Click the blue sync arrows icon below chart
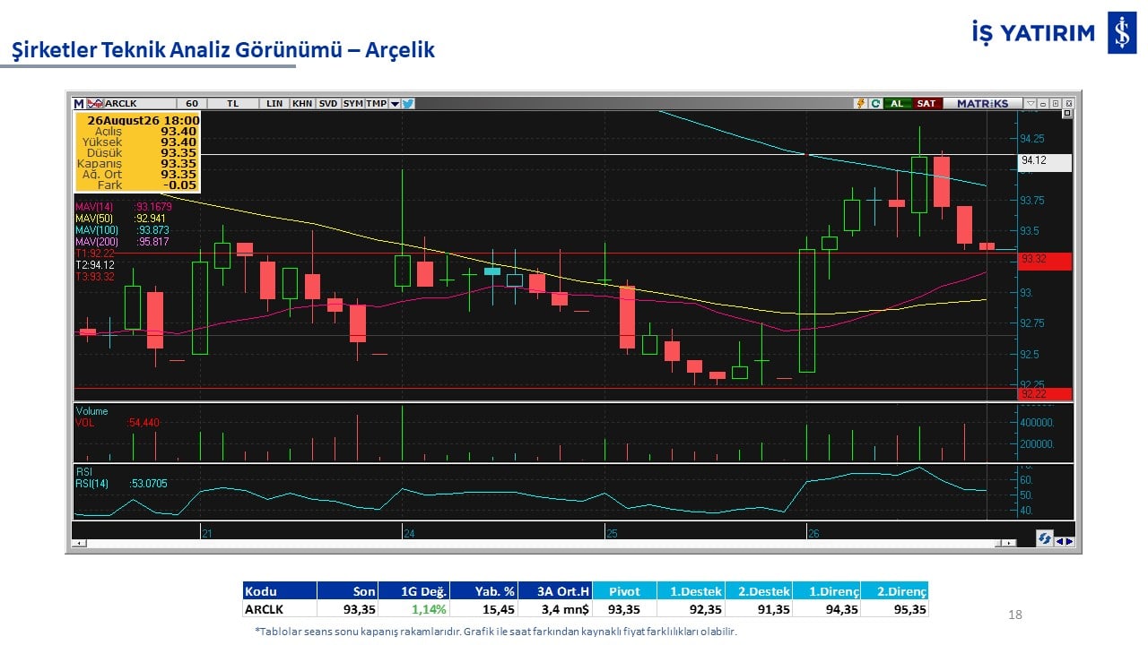 pyautogui.click(x=1044, y=539)
